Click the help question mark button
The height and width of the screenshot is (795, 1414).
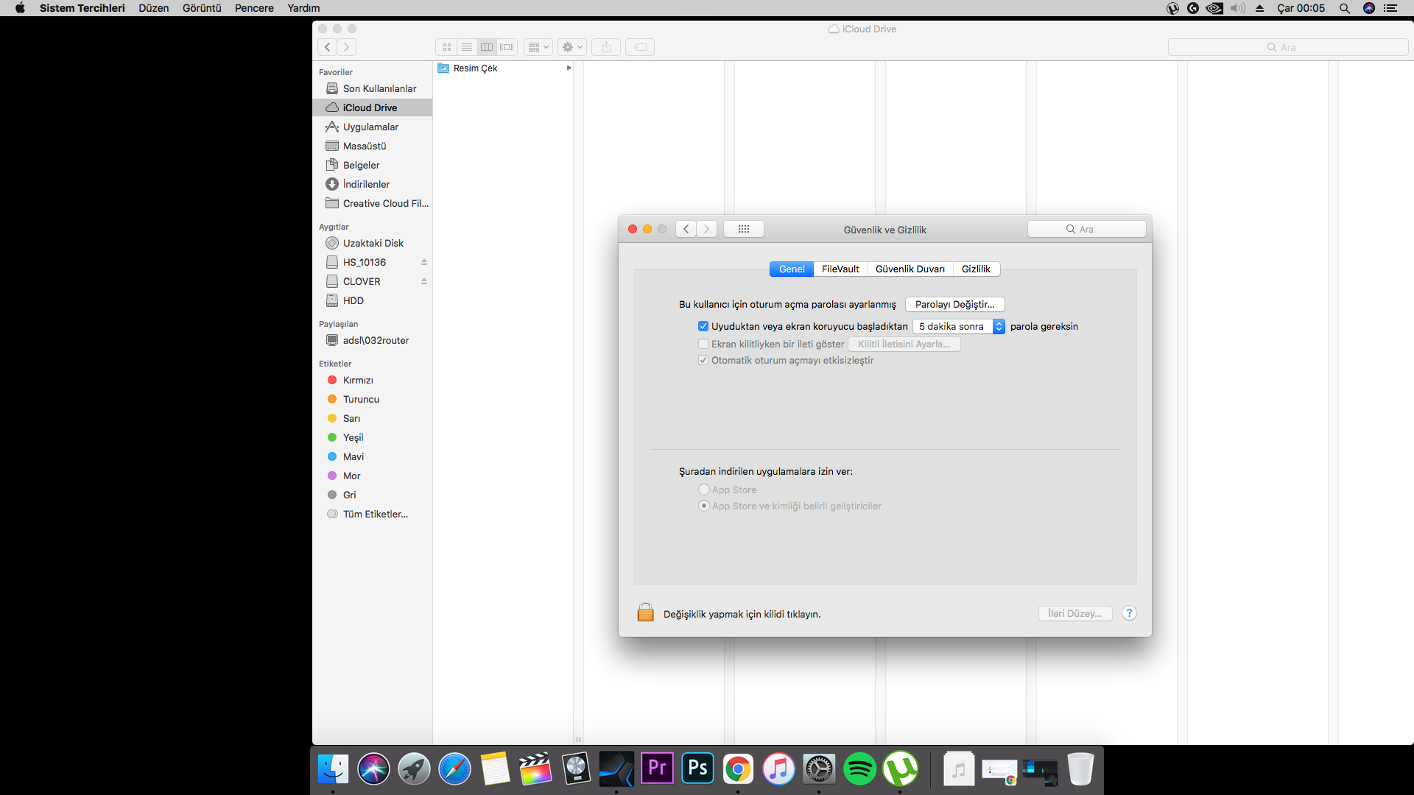pyautogui.click(x=1128, y=613)
